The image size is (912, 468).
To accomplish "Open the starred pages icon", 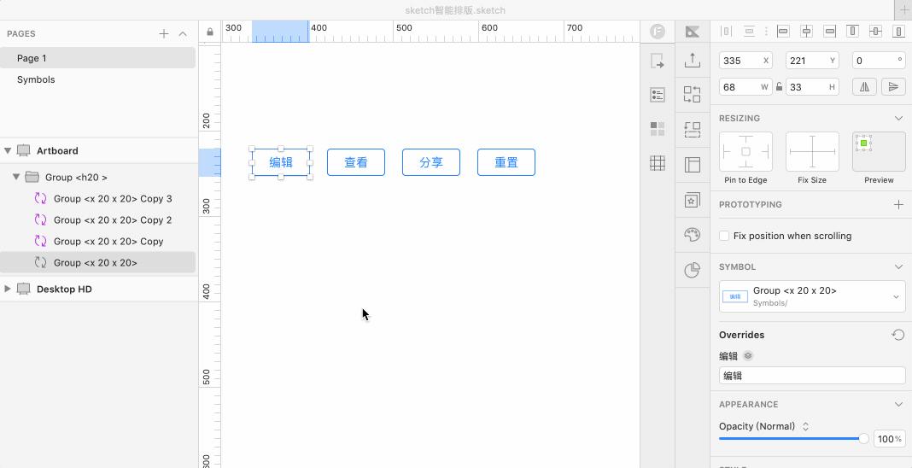I will click(693, 199).
